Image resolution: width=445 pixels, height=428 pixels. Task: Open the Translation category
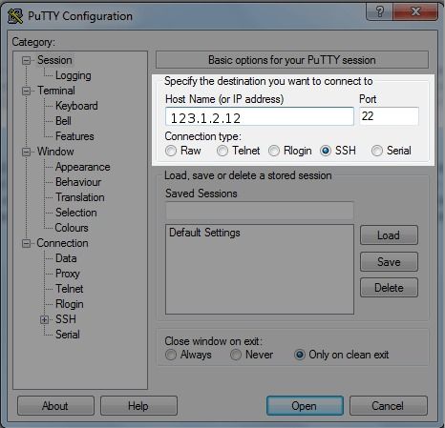coord(79,197)
